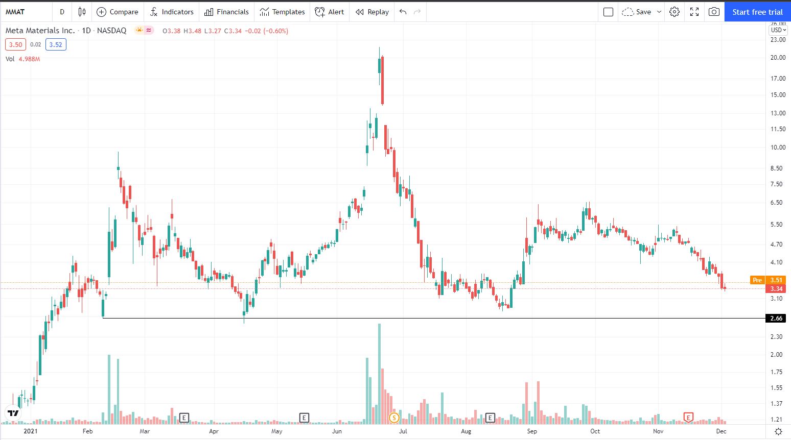This screenshot has height=440, width=791.
Task: Create a price Alert
Action: [330, 12]
